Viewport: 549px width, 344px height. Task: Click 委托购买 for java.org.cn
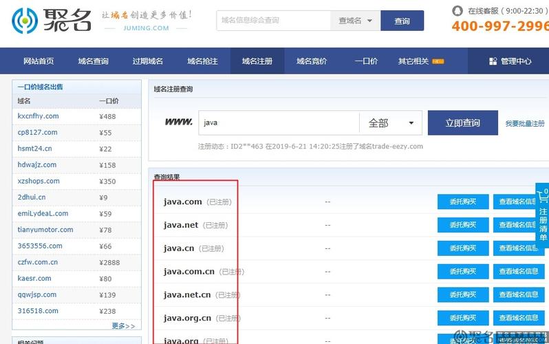pyautogui.click(x=463, y=318)
